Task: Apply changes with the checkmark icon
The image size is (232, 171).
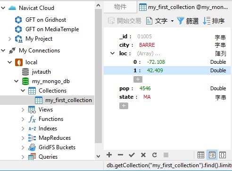Action: (132, 155)
